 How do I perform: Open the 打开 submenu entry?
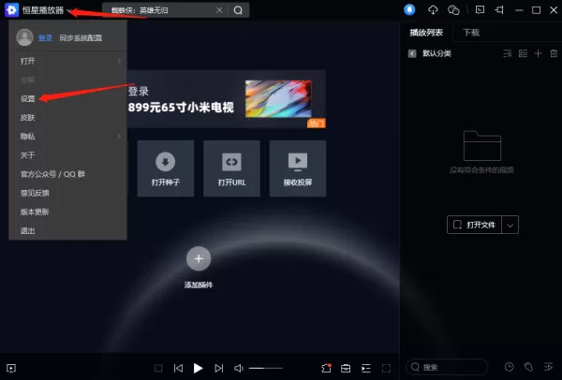(x=67, y=61)
